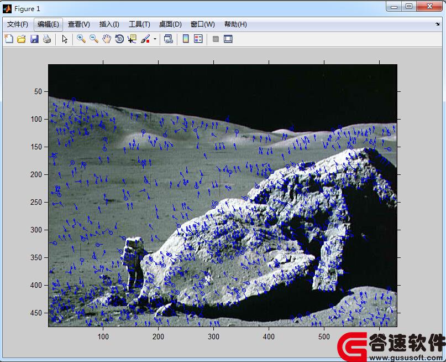This screenshot has height=362, width=446.
Task: Open the 查看(V) menu
Action: click(79, 24)
